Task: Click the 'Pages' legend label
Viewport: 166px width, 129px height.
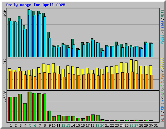Action: coord(162,39)
